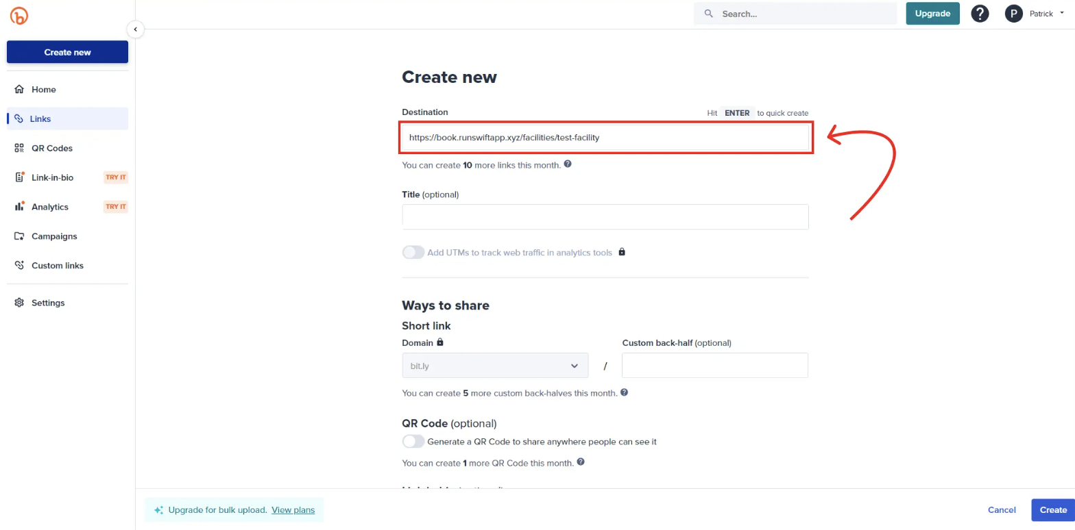Collapse the sidebar with the chevron button
1075x530 pixels.
pyautogui.click(x=136, y=29)
